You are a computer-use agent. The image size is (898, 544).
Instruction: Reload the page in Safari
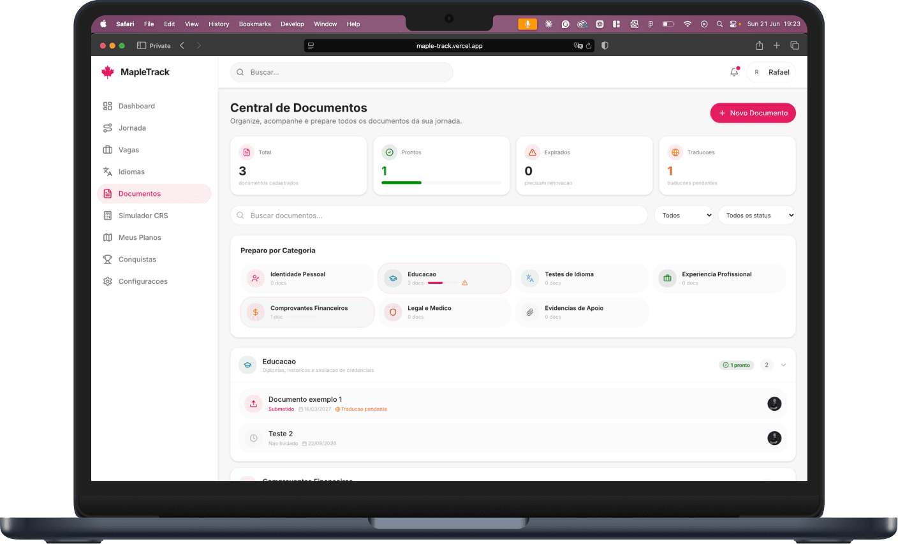tap(589, 46)
